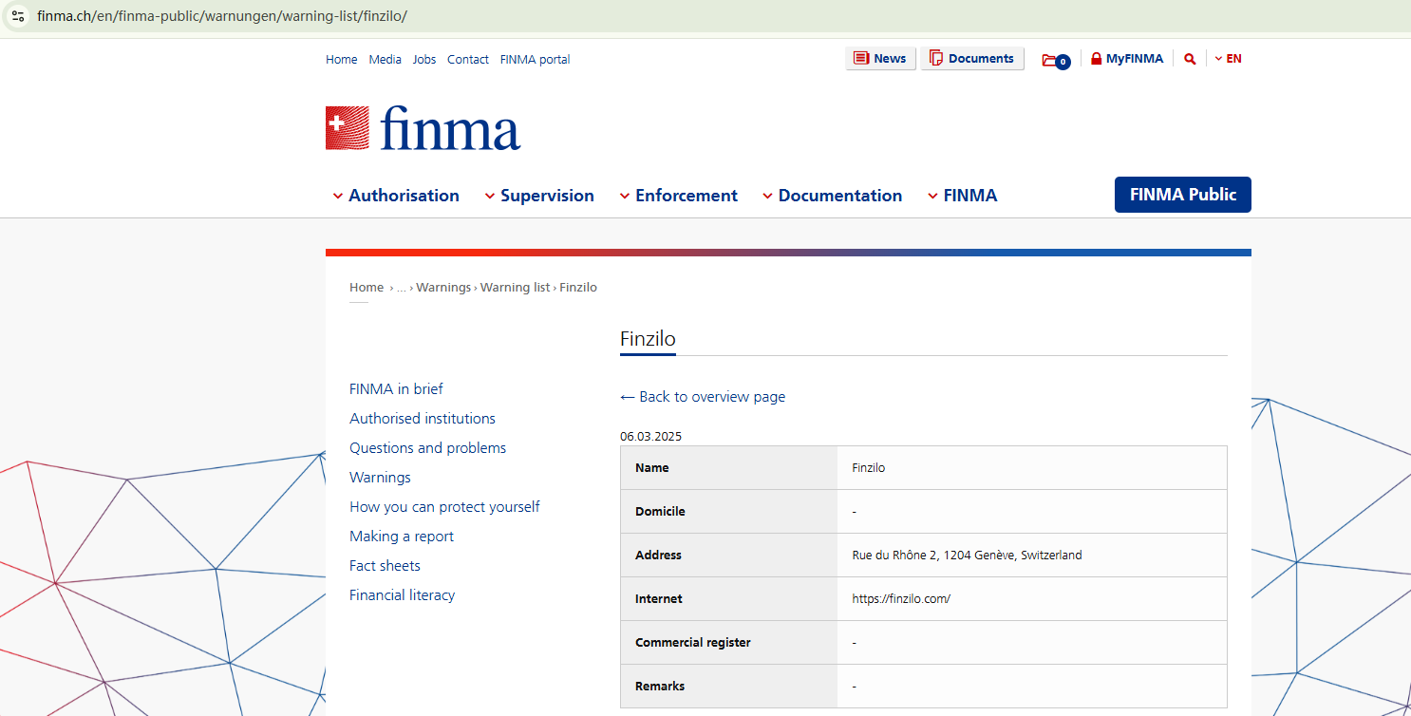The width and height of the screenshot is (1411, 716).
Task: Click the browser address bar URL
Action: (222, 16)
